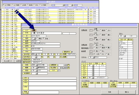Image resolution: width=139 pixels, height=95 pixels.
Task: Click the ゴールド row in color list
Action: click(126, 59)
